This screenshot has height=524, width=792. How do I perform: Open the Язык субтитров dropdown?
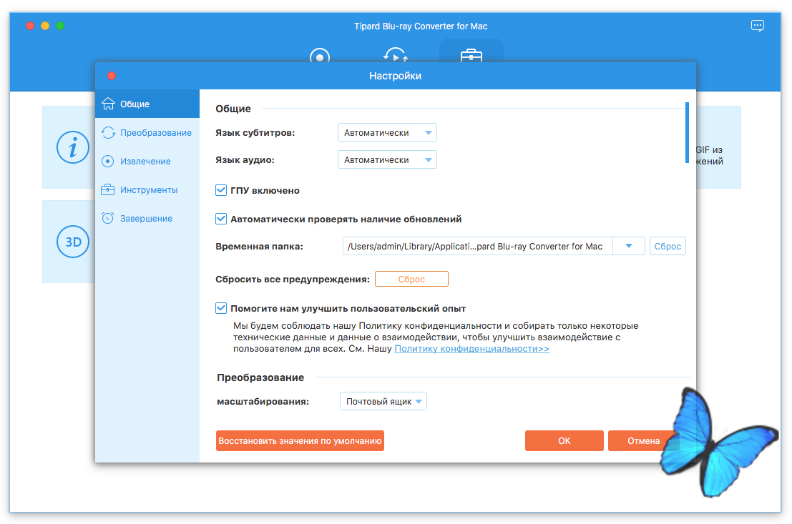point(387,133)
